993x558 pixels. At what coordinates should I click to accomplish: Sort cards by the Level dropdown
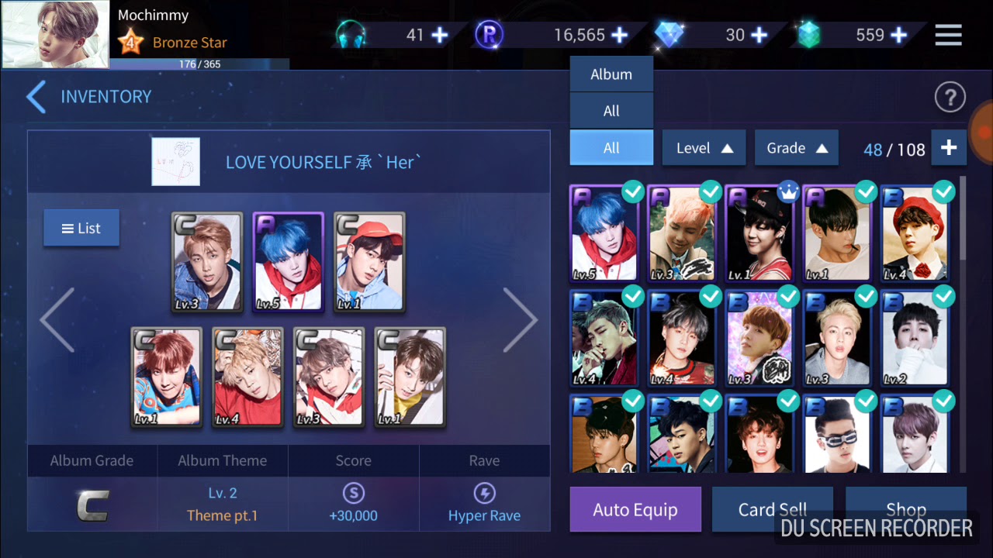(x=704, y=148)
